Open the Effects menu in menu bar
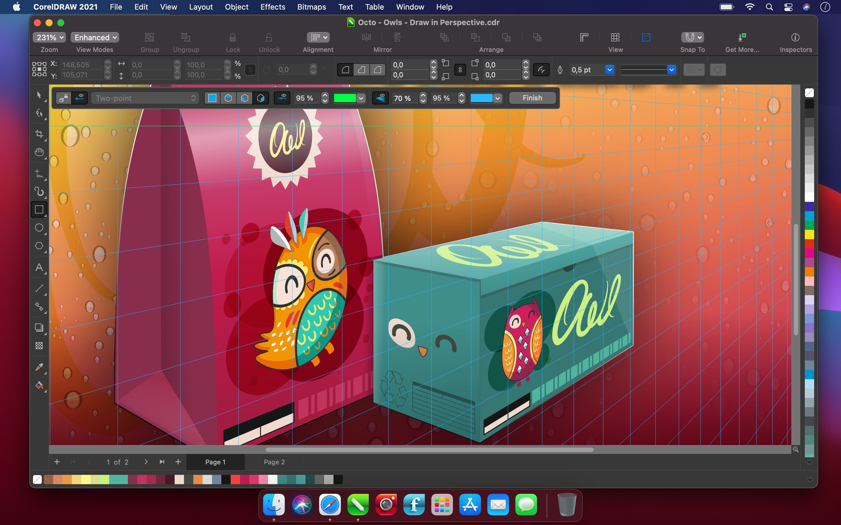This screenshot has width=841, height=525. (x=272, y=7)
